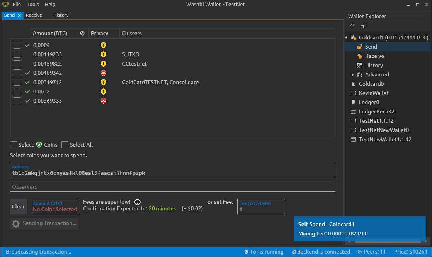This screenshot has height=257, width=432.
Task: Select the Send tab
Action: pos(9,15)
